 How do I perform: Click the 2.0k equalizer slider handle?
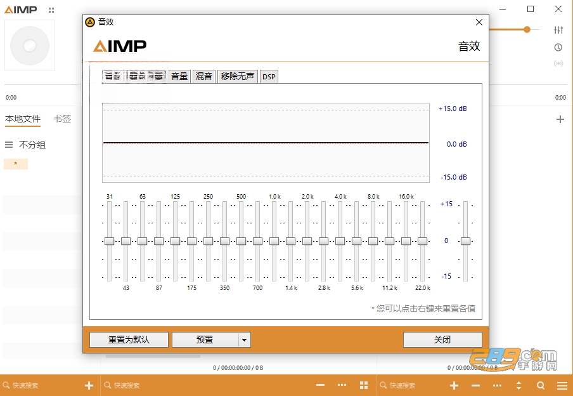pos(307,241)
